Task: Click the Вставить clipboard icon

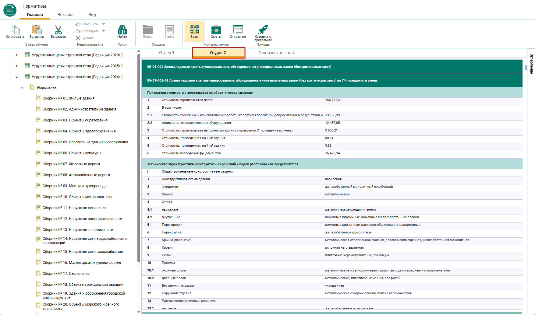Action: pyautogui.click(x=37, y=30)
